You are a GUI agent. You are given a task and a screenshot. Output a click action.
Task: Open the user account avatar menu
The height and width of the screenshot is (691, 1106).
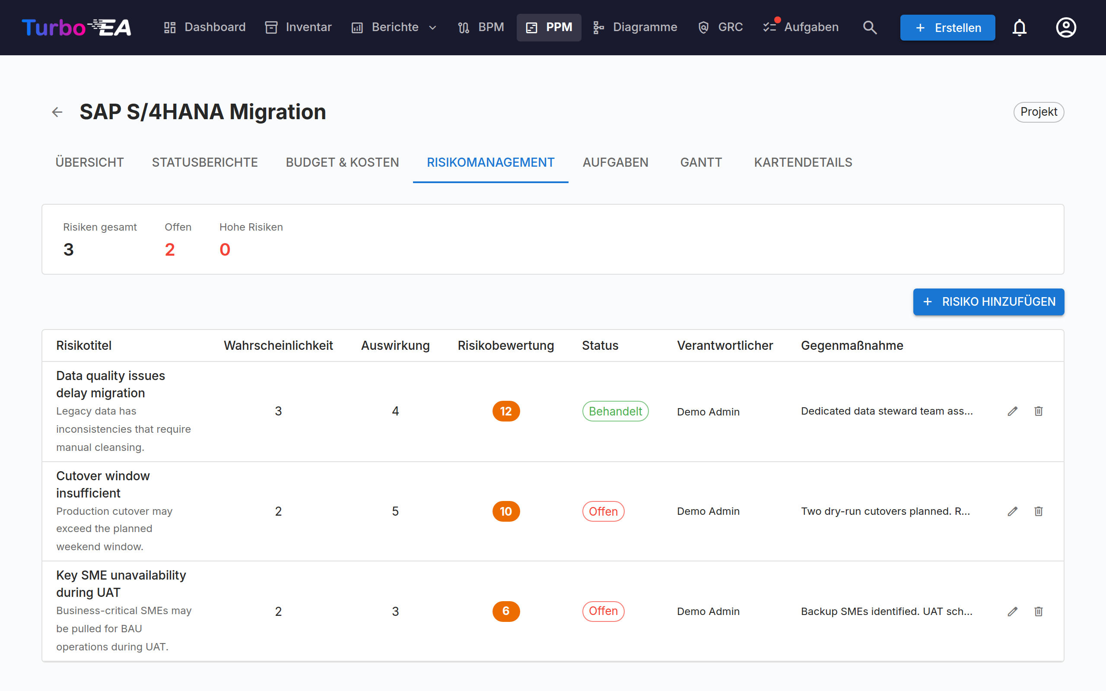click(x=1066, y=27)
